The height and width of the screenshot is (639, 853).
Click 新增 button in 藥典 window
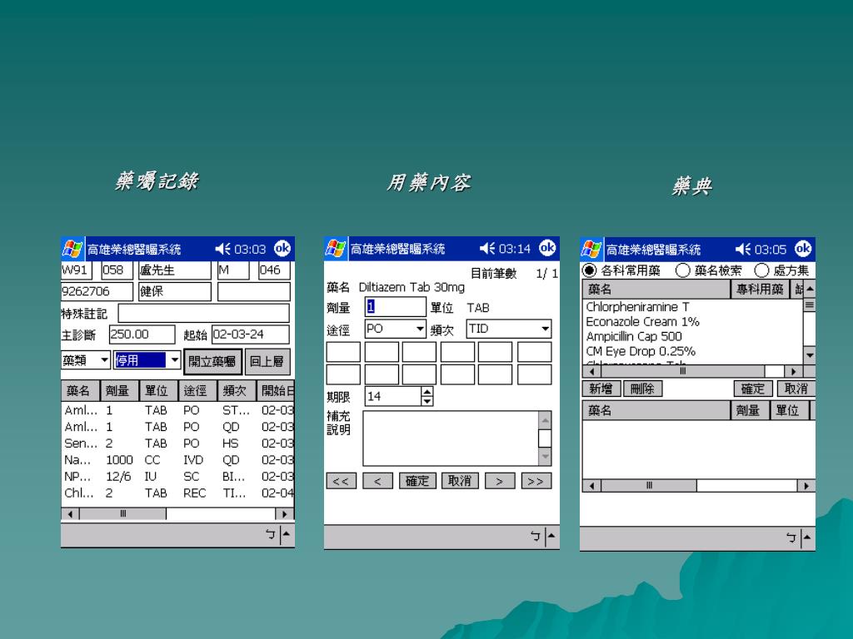pos(601,389)
